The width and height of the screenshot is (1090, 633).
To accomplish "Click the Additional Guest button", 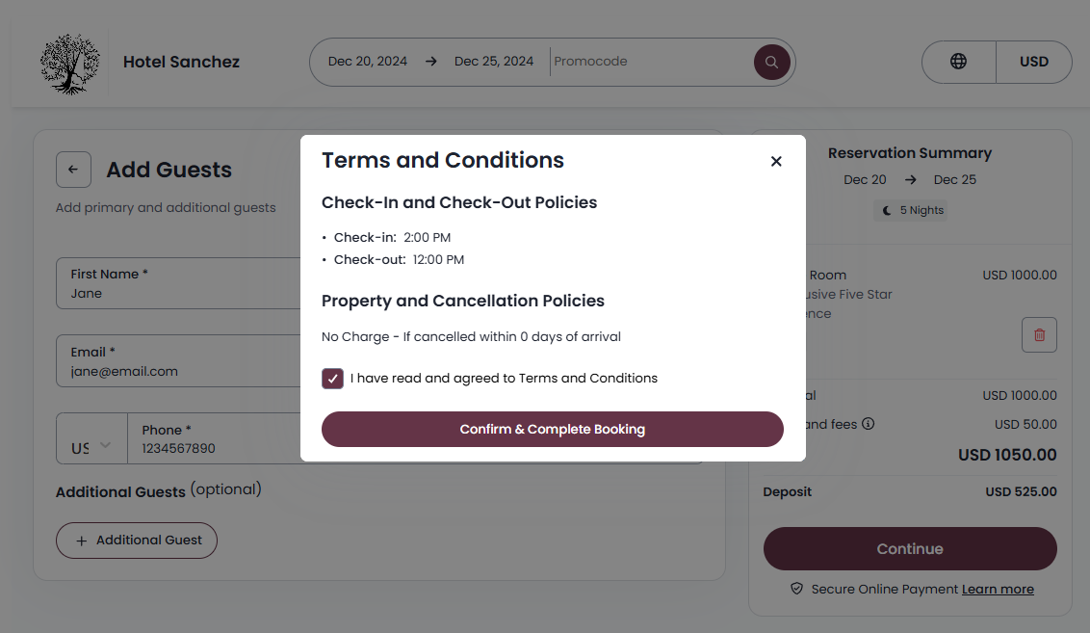I will click(x=137, y=541).
